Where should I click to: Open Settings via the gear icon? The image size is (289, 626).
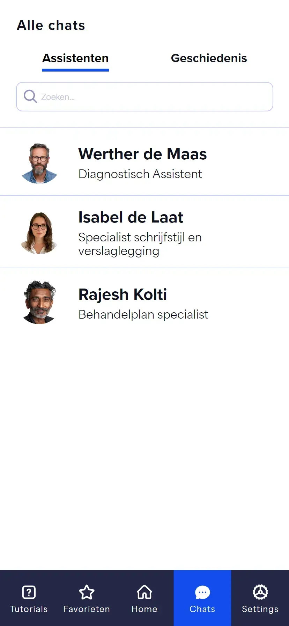260,592
